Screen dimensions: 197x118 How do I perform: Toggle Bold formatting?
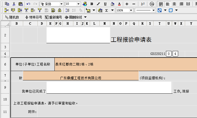click(x=92, y=4)
